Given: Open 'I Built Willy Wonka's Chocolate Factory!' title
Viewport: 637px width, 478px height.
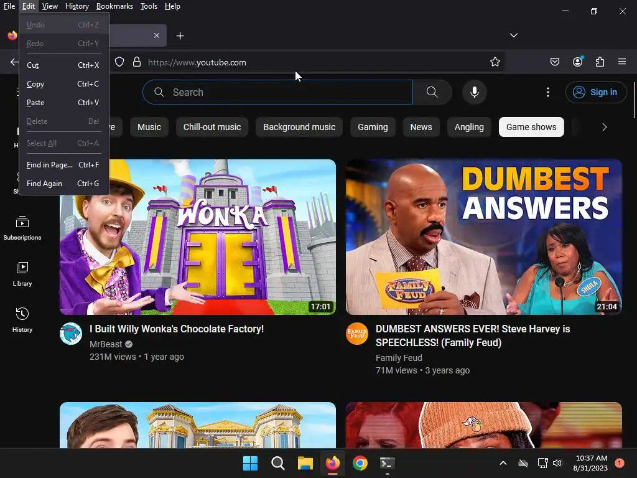Looking at the screenshot, I should coord(177,329).
